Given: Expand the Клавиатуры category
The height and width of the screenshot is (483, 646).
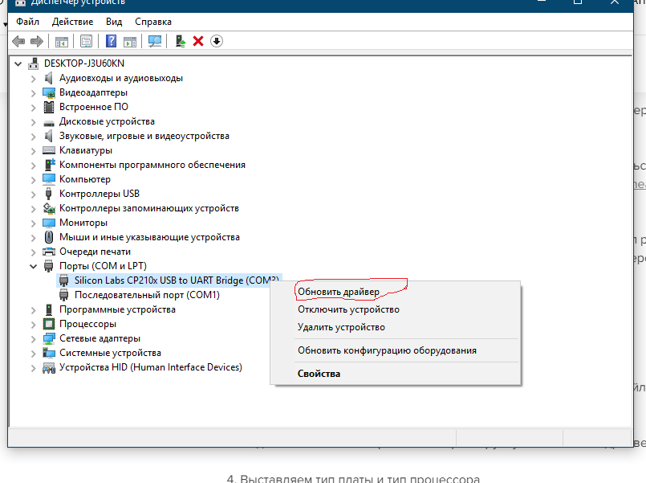Looking at the screenshot, I should click(x=34, y=150).
